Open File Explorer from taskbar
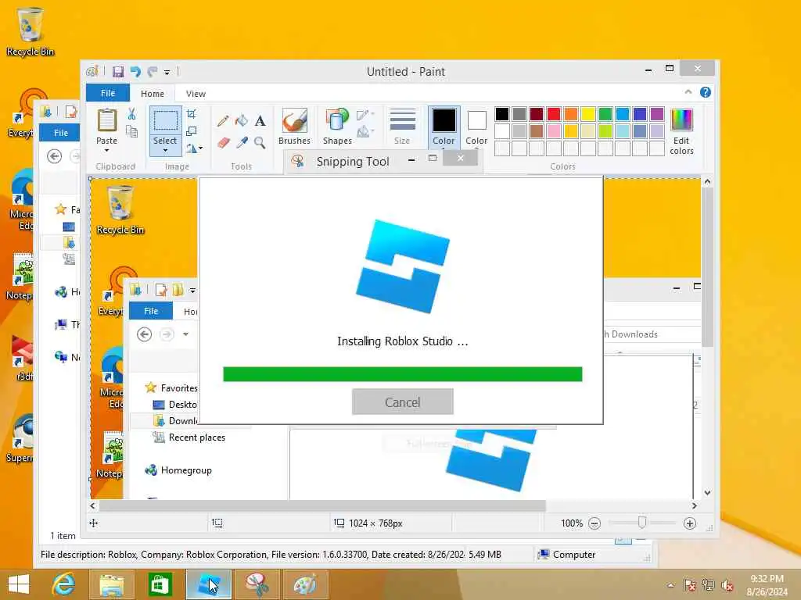Screen dimensions: 801x600 111,584
